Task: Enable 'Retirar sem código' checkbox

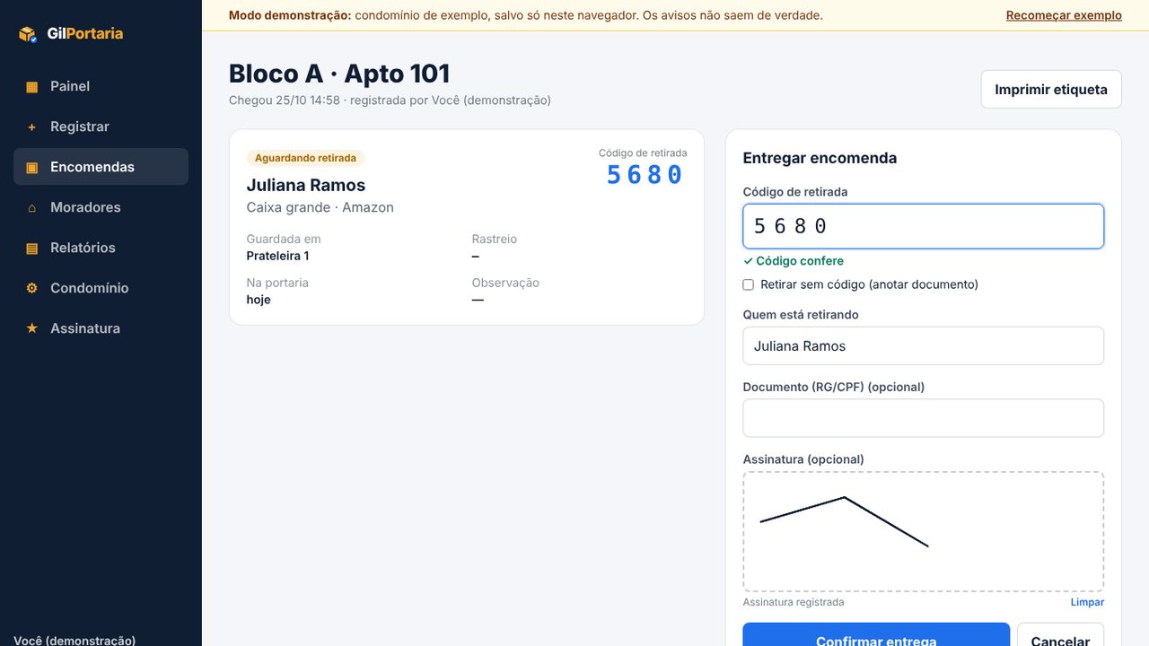Action: click(749, 284)
